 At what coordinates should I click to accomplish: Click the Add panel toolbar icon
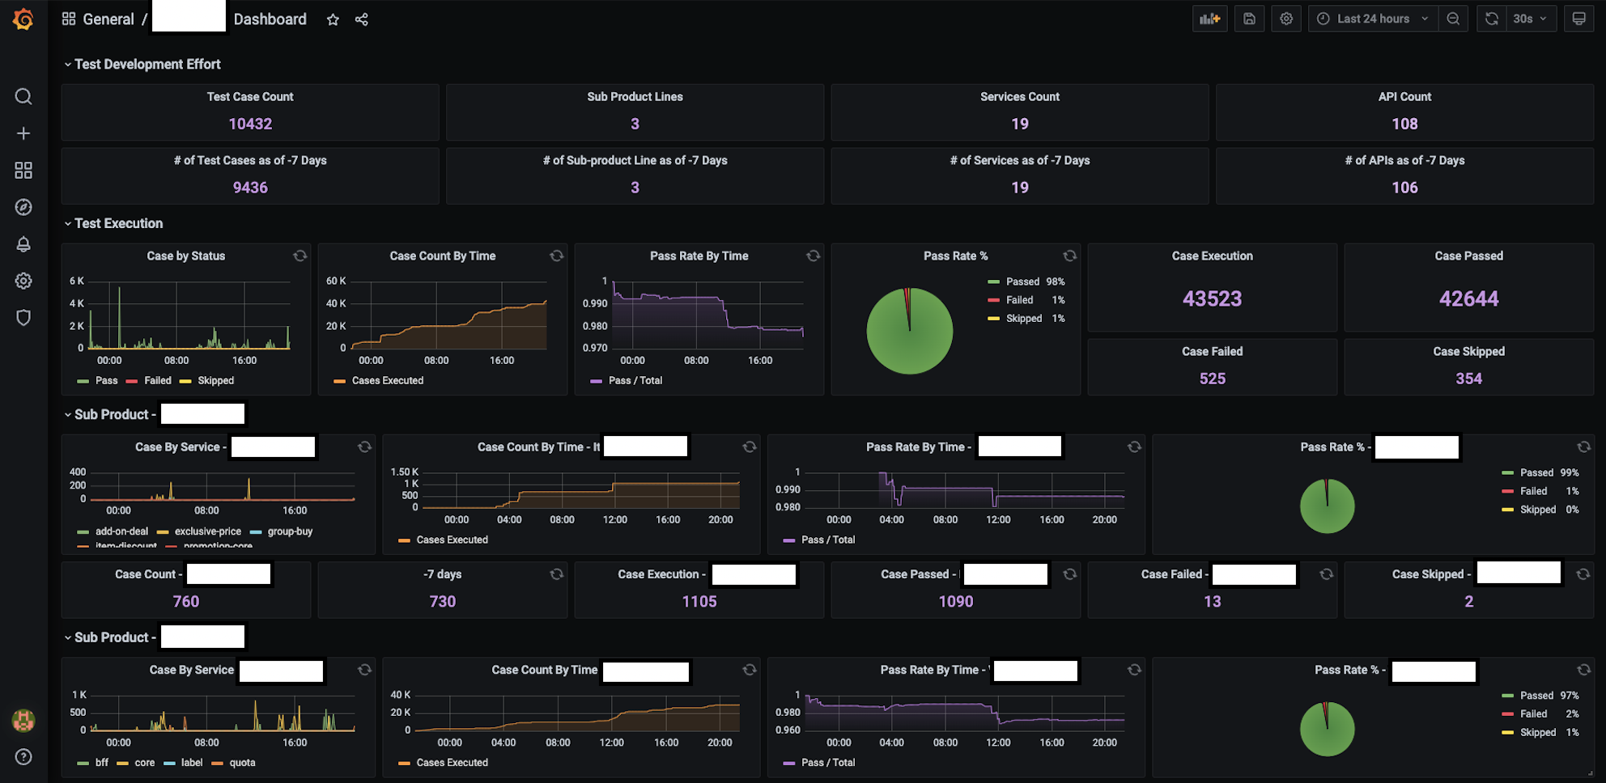pos(1209,19)
